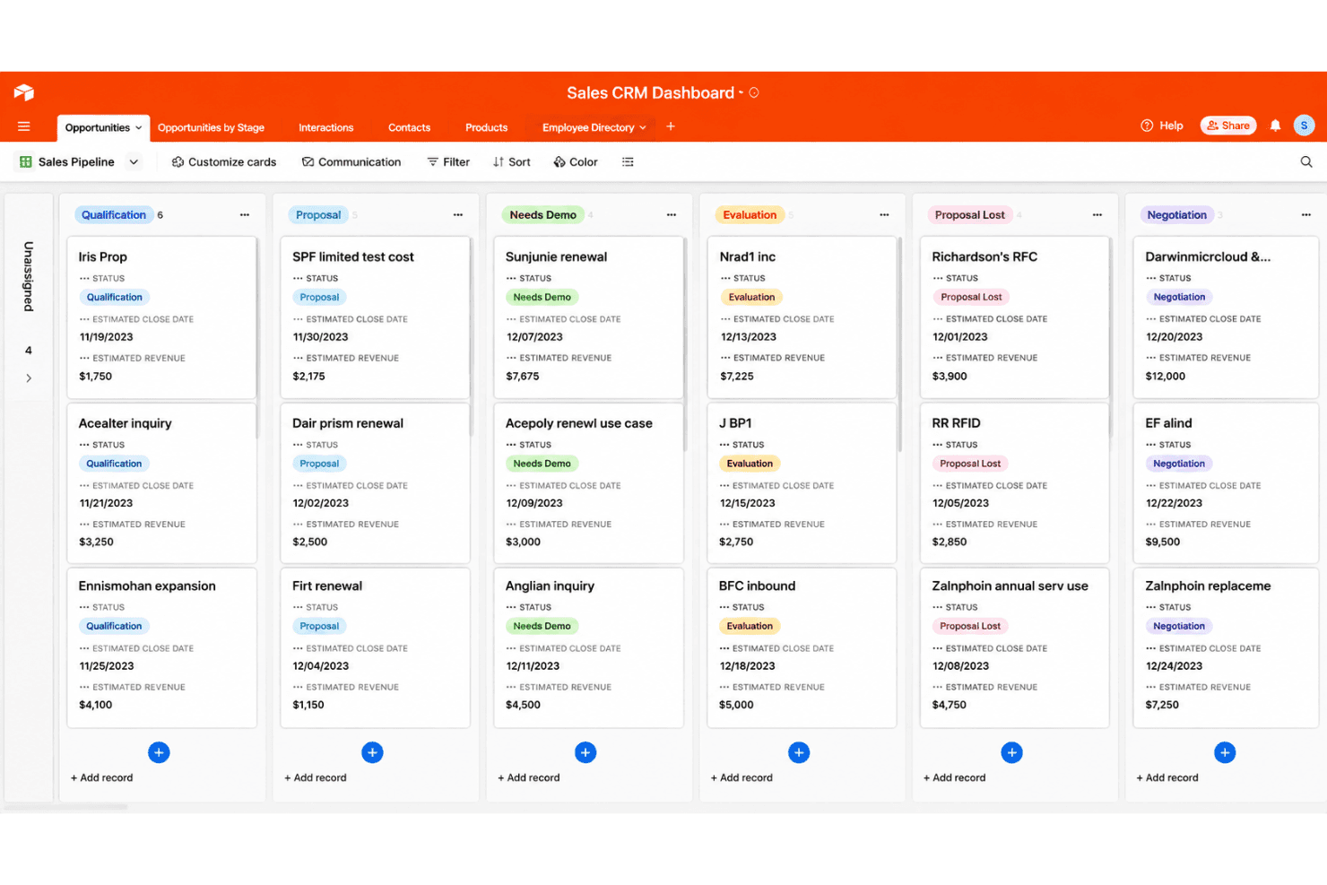Click the Negotiation column header label
The height and width of the screenshot is (885, 1327).
click(1177, 215)
